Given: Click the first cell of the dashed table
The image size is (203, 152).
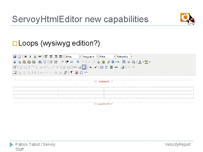Looking at the screenshot, I should click(36, 89).
